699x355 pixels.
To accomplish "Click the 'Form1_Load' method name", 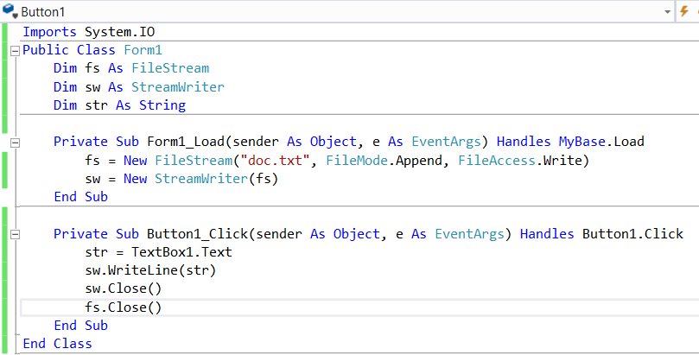I will coord(186,142).
